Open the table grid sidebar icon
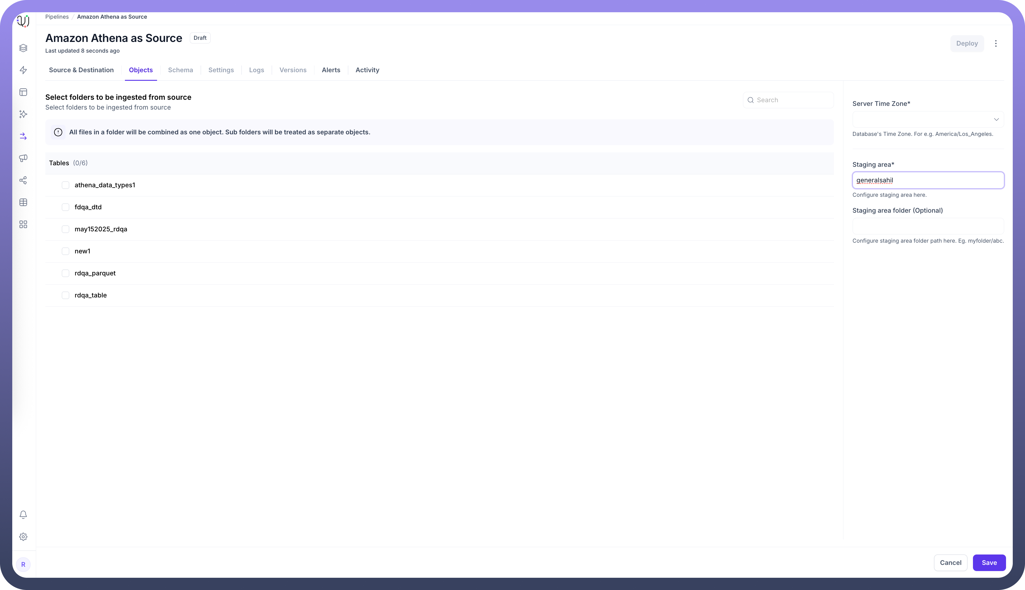The image size is (1025, 590). click(x=23, y=202)
